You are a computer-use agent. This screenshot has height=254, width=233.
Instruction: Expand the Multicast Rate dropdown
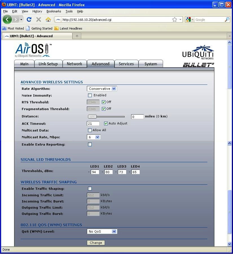[x=94, y=137]
